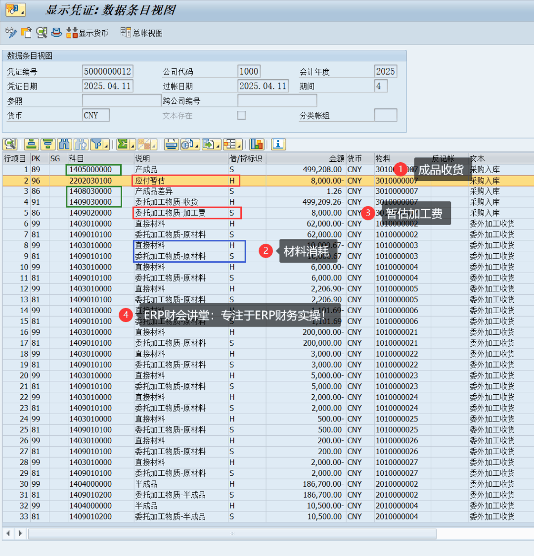Image resolution: width=534 pixels, height=556 pixels.
Task: Toggle the 文本存在 checkbox
Action: (241, 115)
